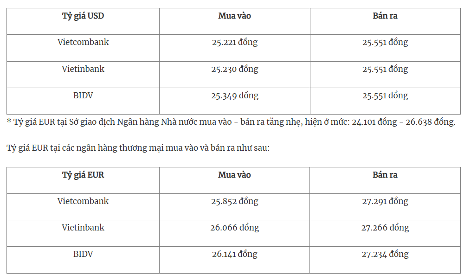This screenshot has height=275, width=464.
Task: Click Vietinbank EUR buy rate 26.066 đồng
Action: pyautogui.click(x=235, y=228)
